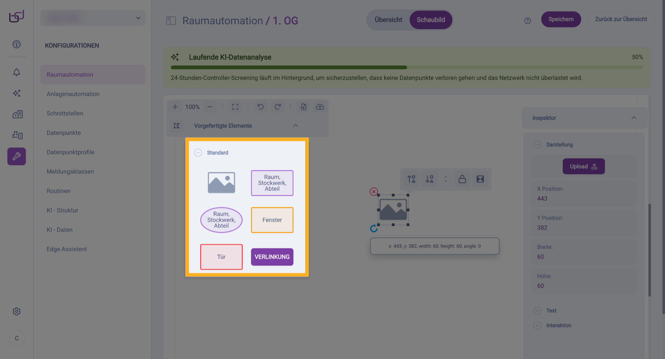Collapse the Vorgefertigte Elemente panel
The image size is (665, 359).
click(295, 126)
